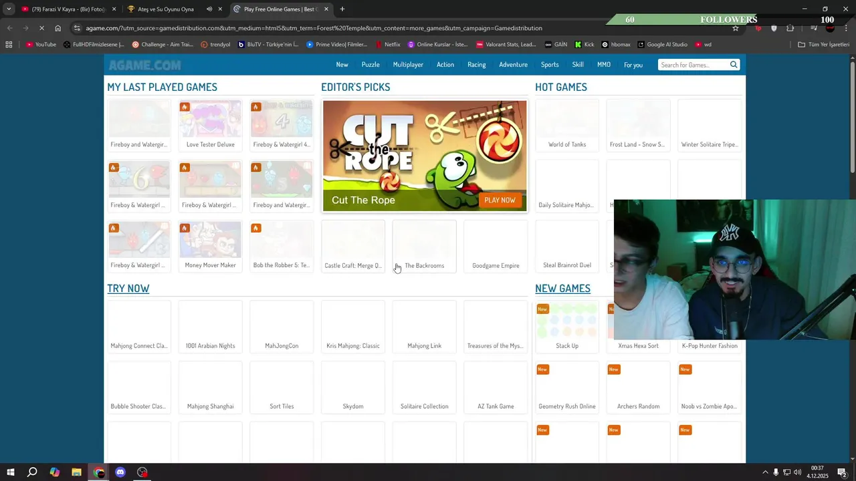
Task: Click the AGAME.COM logo
Action: (144, 65)
